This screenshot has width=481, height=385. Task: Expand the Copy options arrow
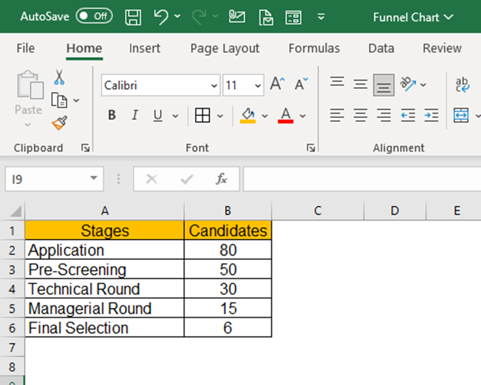tap(77, 100)
